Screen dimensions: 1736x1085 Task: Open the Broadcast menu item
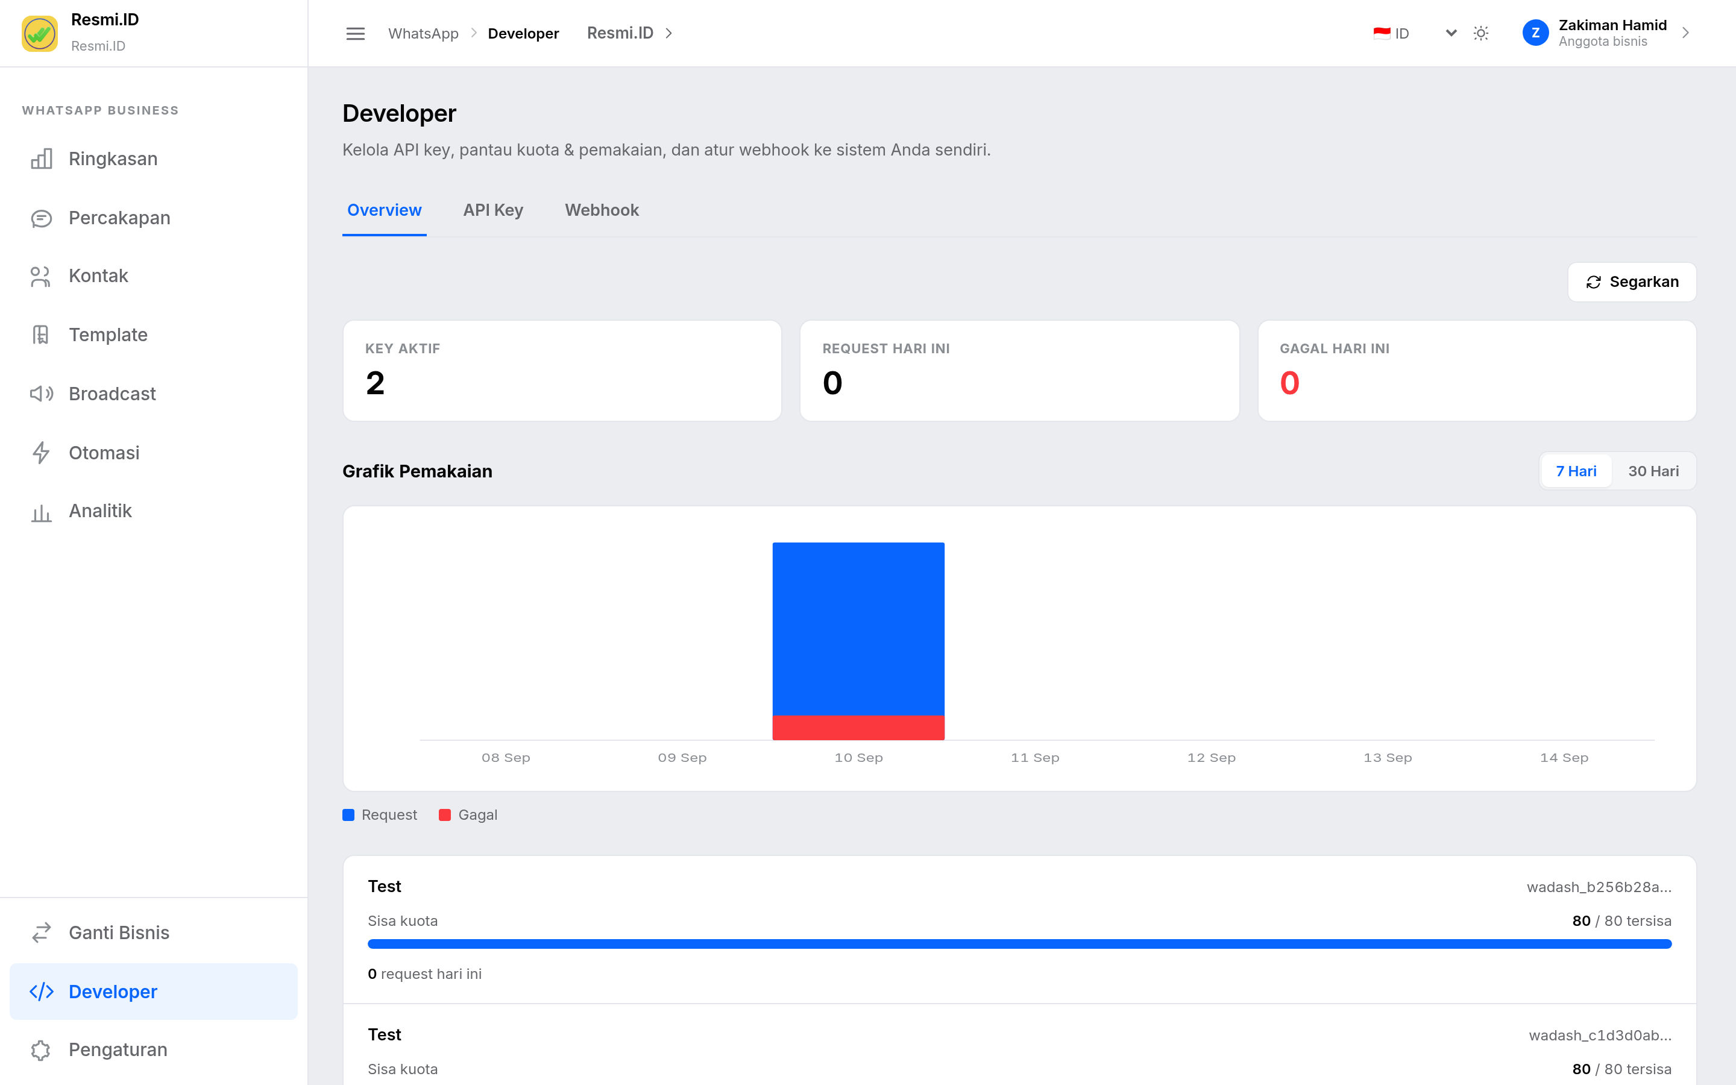coord(154,394)
